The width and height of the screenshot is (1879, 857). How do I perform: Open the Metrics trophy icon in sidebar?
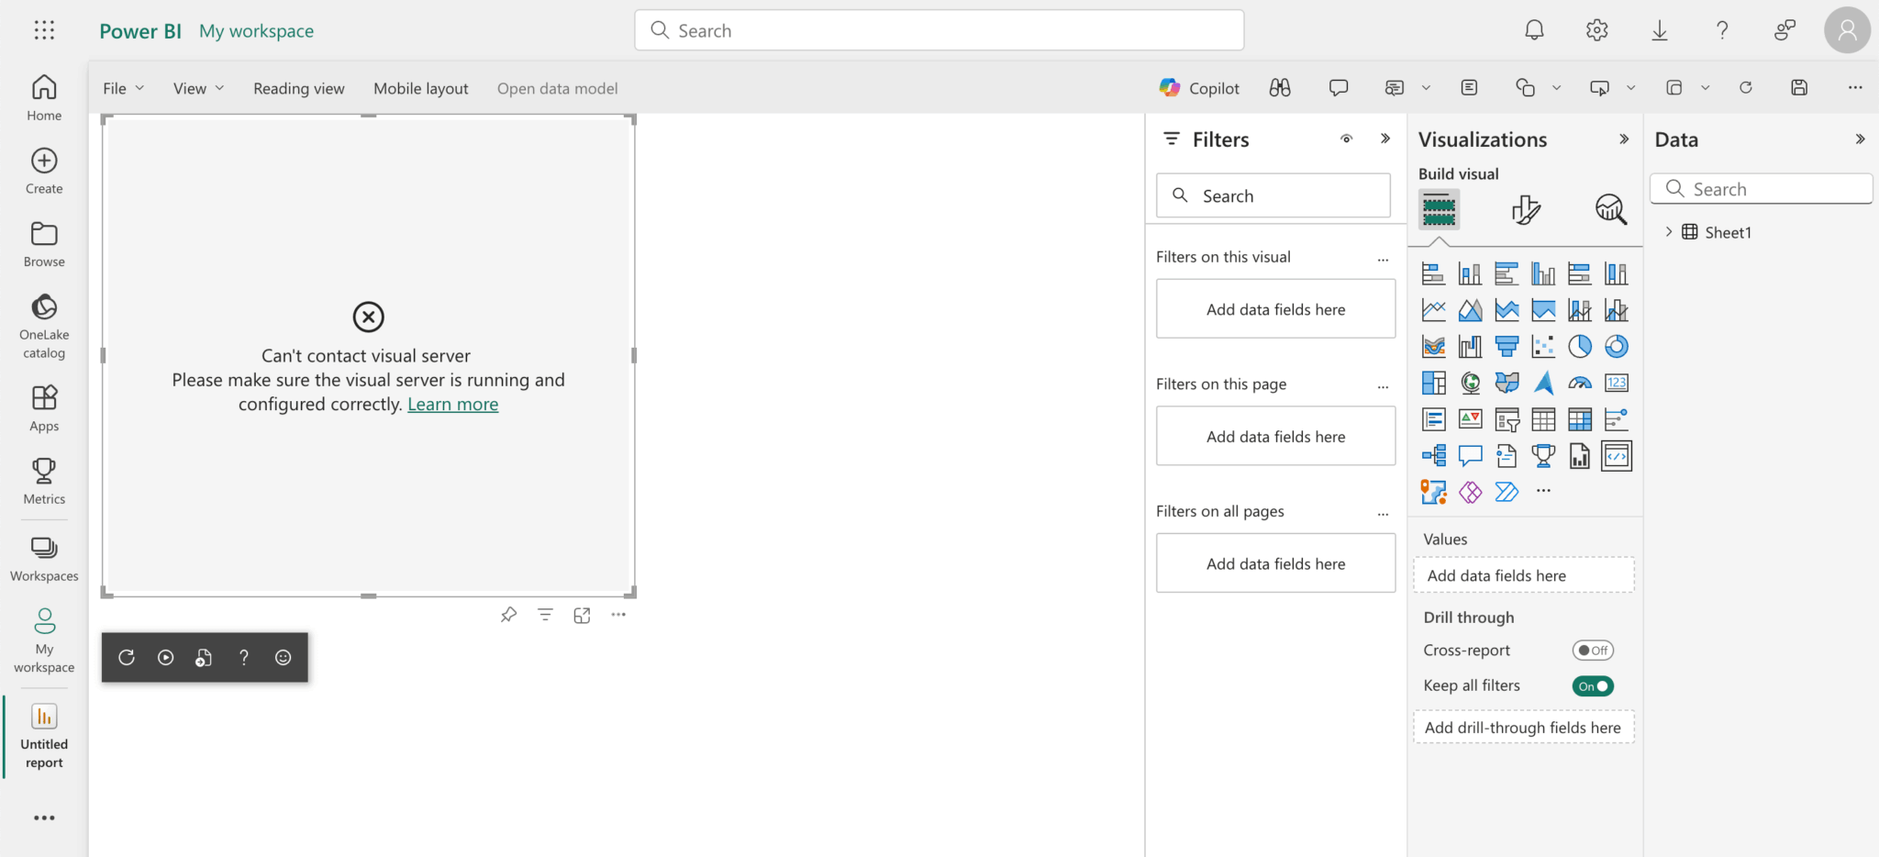tap(44, 481)
